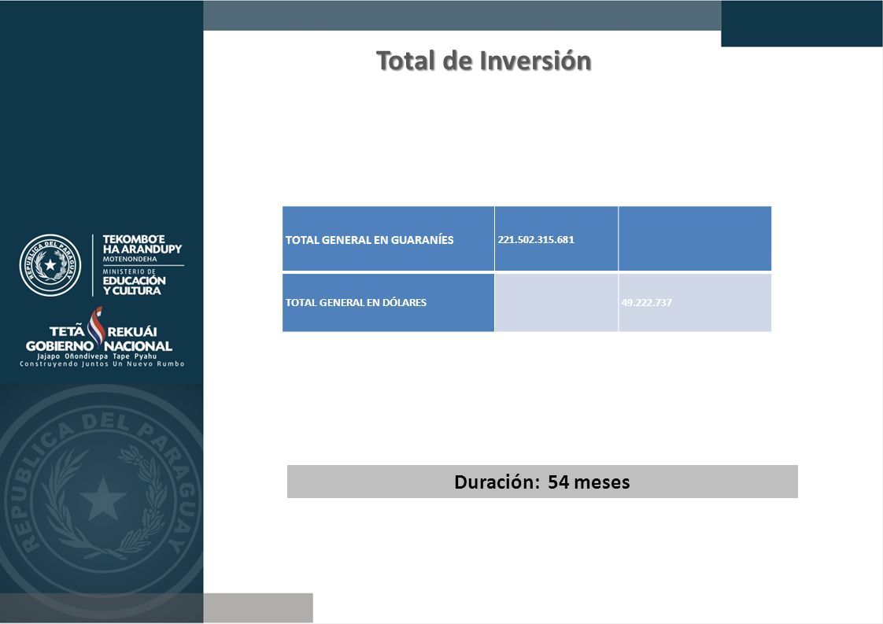The image size is (883, 624).
Task: Click 'Ministerio de Educación y Cultura' text
Action: pos(134,282)
